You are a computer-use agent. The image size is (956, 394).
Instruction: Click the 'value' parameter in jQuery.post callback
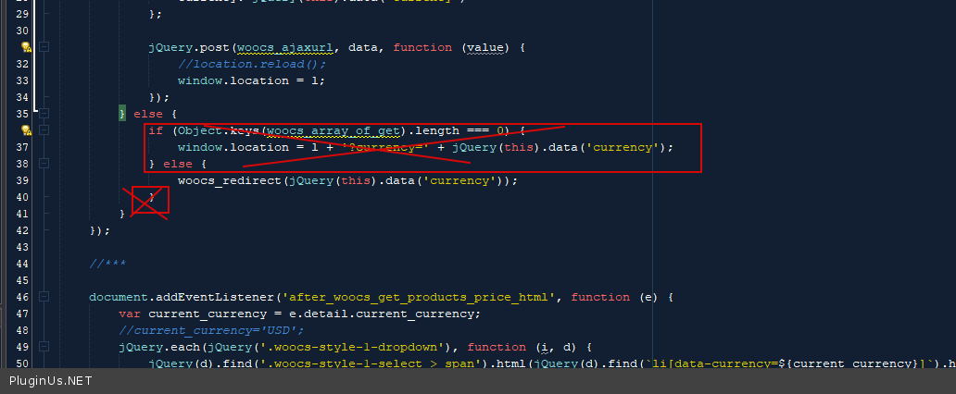point(484,47)
